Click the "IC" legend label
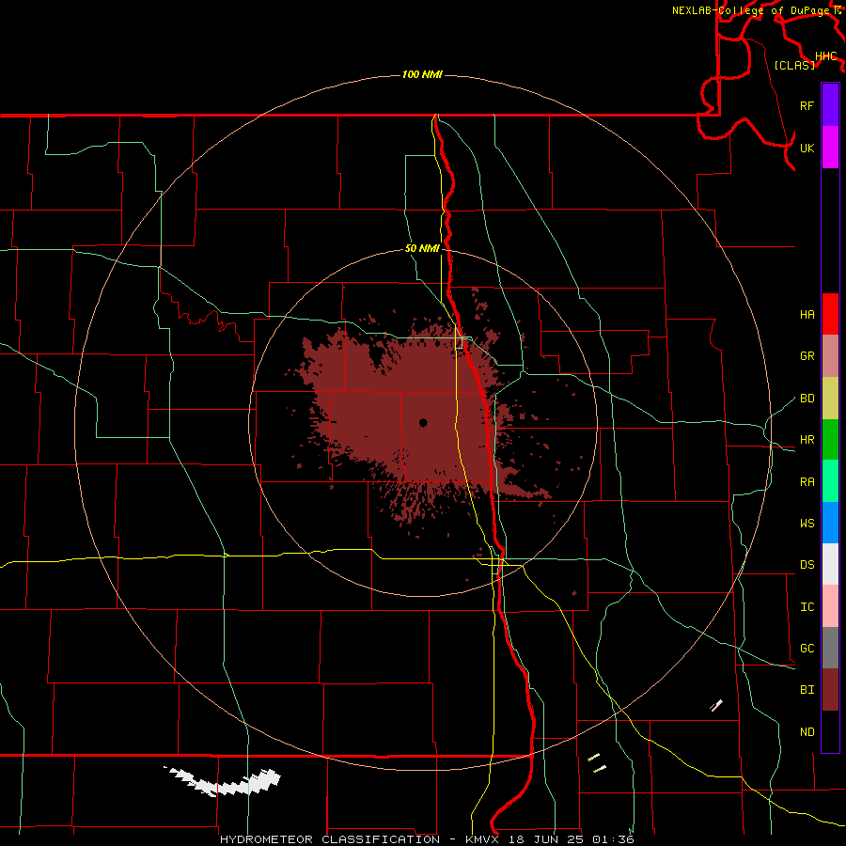846x846 pixels. [x=807, y=606]
